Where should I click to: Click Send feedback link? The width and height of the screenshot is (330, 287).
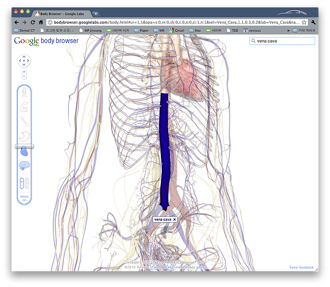[x=302, y=267]
